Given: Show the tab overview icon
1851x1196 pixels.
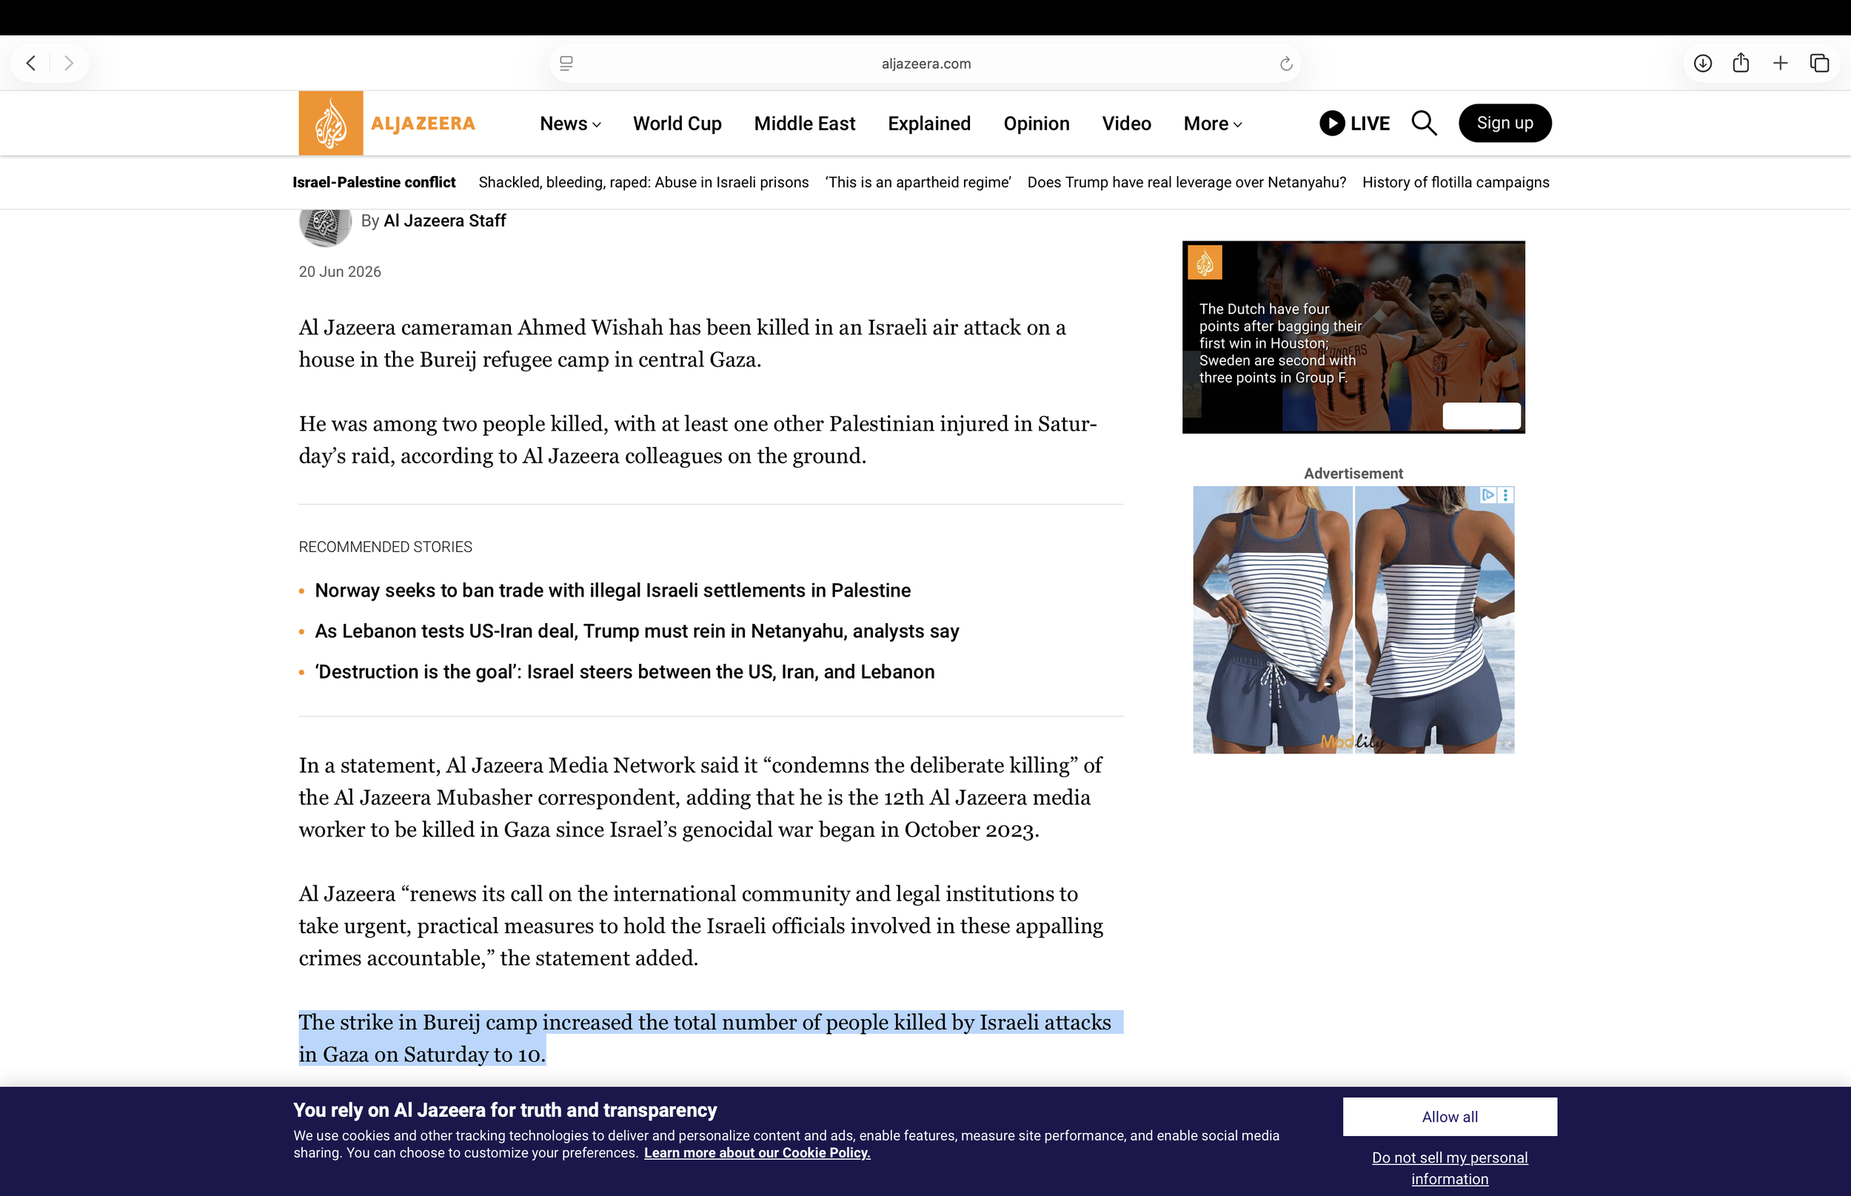Looking at the screenshot, I should click(x=1819, y=63).
